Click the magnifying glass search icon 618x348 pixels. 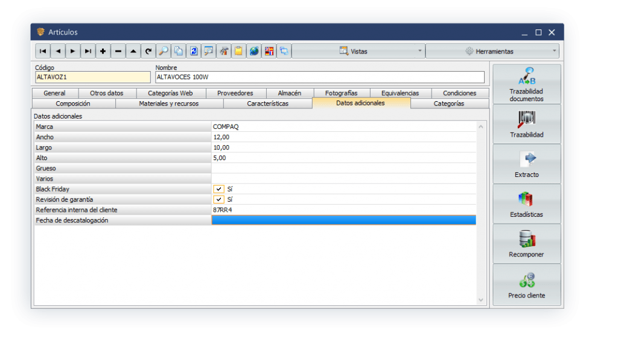click(164, 51)
